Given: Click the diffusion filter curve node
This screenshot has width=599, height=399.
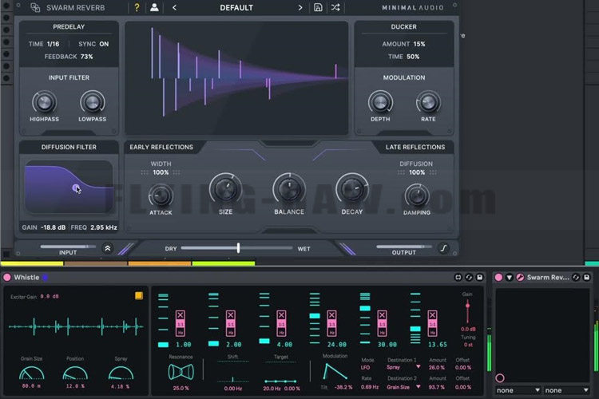Looking at the screenshot, I should click(76, 188).
